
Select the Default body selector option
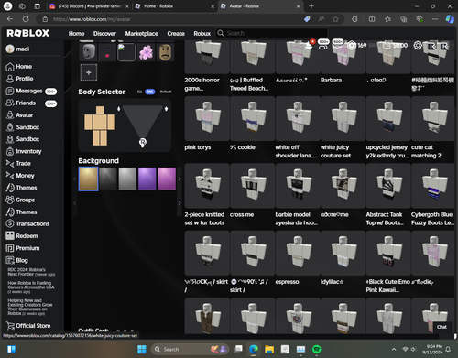pyautogui.click(x=166, y=92)
